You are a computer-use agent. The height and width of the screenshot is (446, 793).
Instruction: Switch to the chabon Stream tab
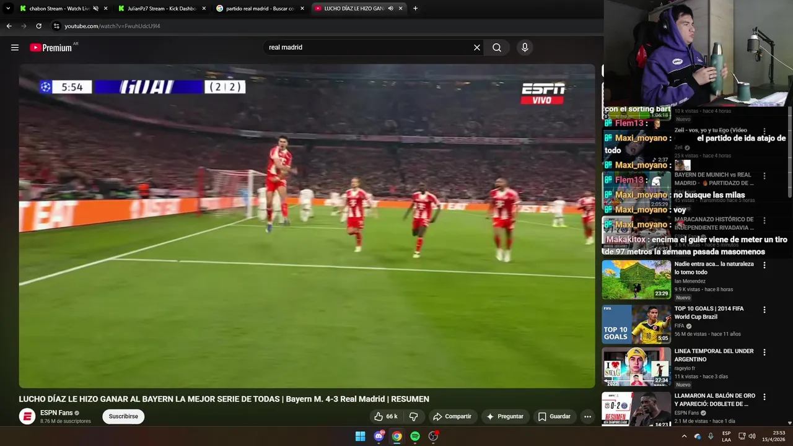pyautogui.click(x=55, y=9)
